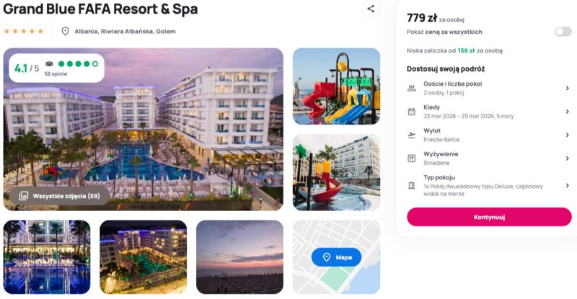Click the share icon next to hotel title

point(371,9)
